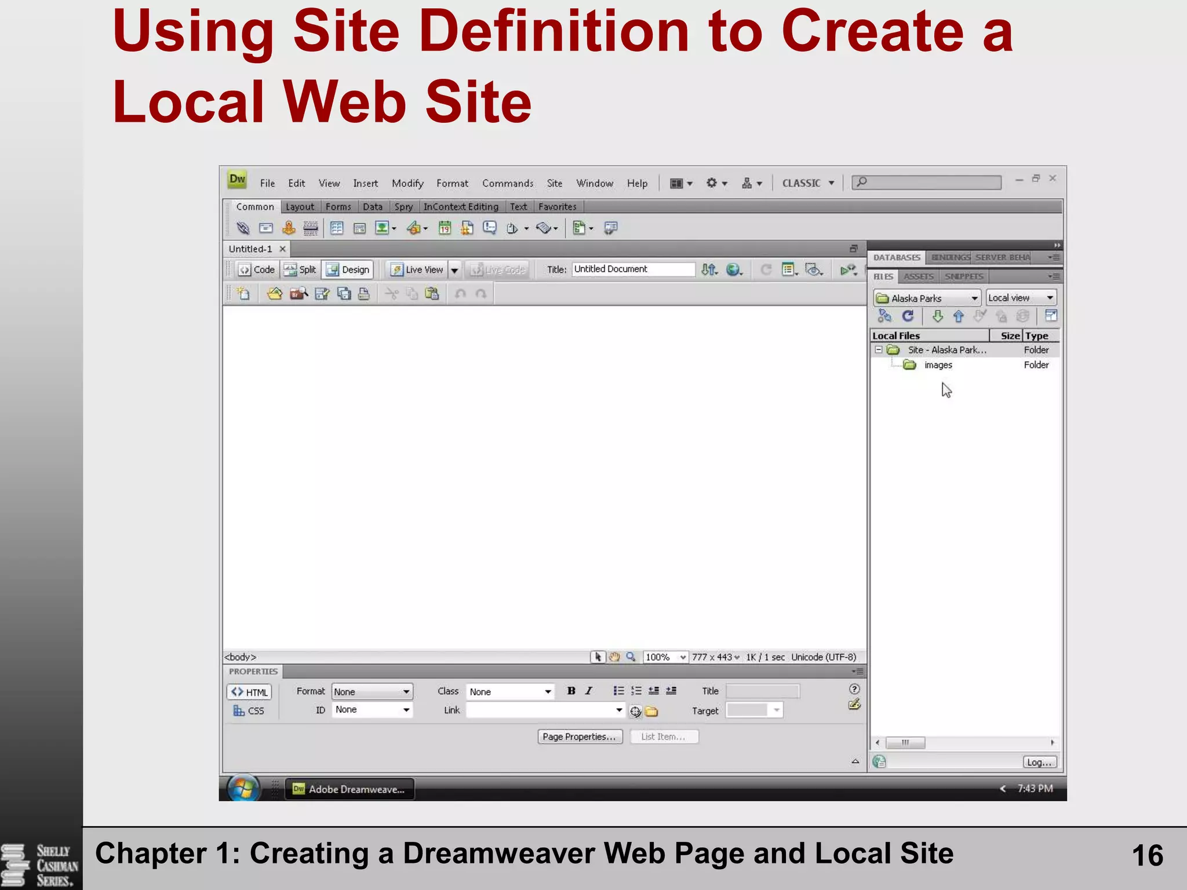Select CSS mode in Properties panel
The image size is (1187, 890).
click(249, 711)
